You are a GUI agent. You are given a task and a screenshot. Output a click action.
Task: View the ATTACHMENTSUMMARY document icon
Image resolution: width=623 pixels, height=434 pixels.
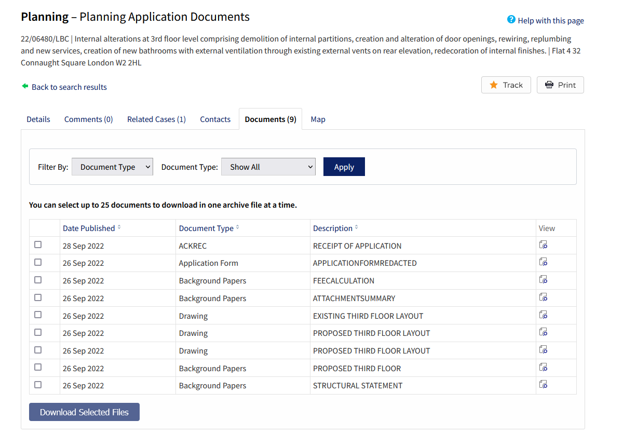point(543,297)
